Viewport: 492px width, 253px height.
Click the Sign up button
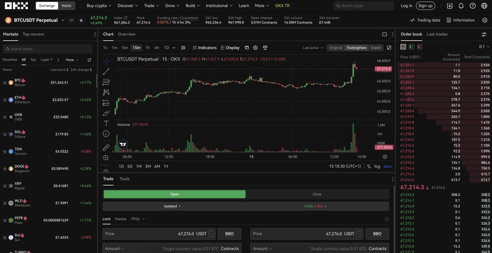coord(425,6)
